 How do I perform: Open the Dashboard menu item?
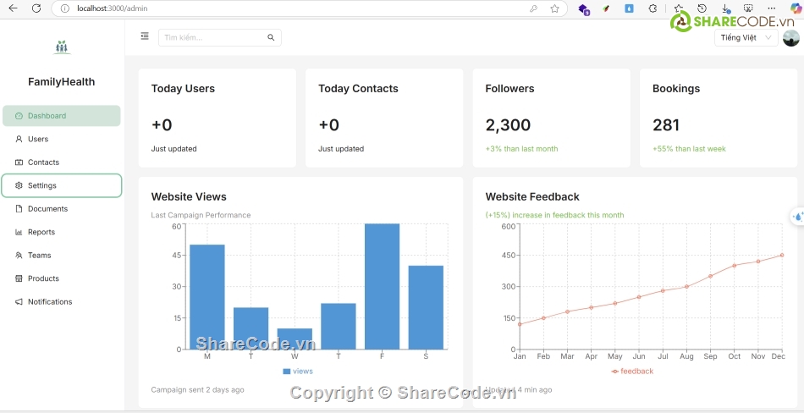61,116
